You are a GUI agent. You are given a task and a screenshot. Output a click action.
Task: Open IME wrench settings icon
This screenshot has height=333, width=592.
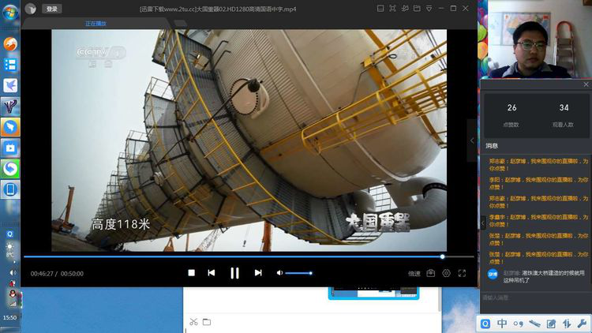click(x=582, y=324)
